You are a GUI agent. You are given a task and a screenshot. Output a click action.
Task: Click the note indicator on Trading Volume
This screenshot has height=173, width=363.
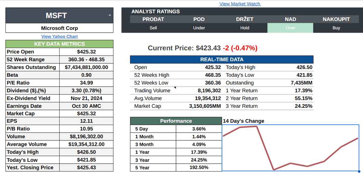tap(175, 88)
